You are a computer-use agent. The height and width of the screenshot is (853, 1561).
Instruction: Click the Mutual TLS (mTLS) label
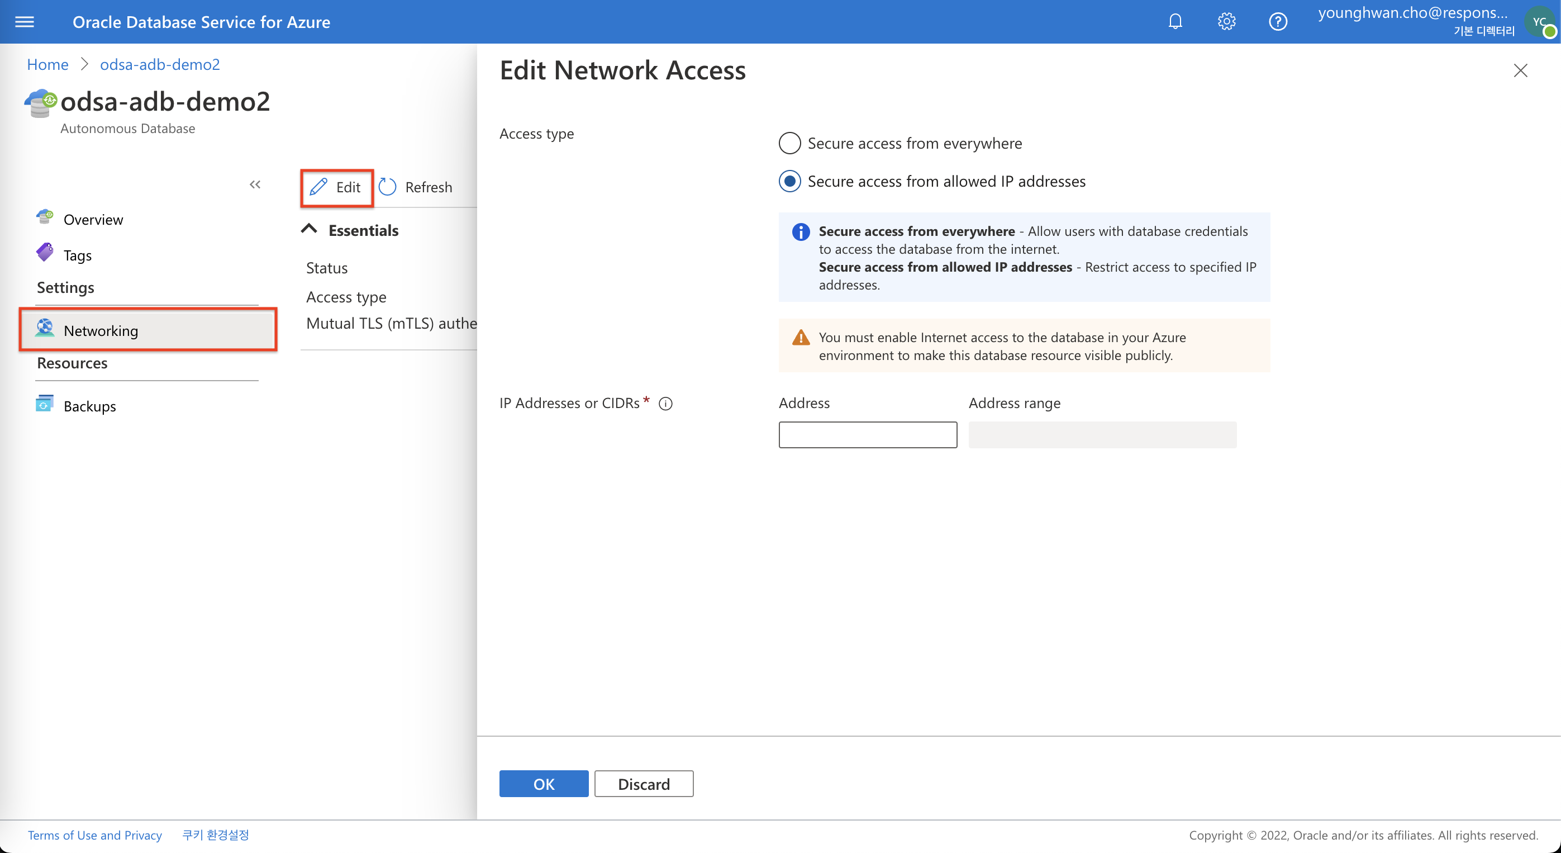[x=392, y=323]
